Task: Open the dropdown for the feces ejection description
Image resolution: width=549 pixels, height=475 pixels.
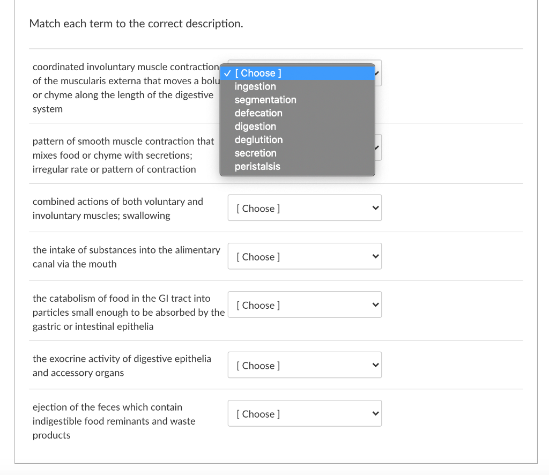Action: tap(305, 413)
